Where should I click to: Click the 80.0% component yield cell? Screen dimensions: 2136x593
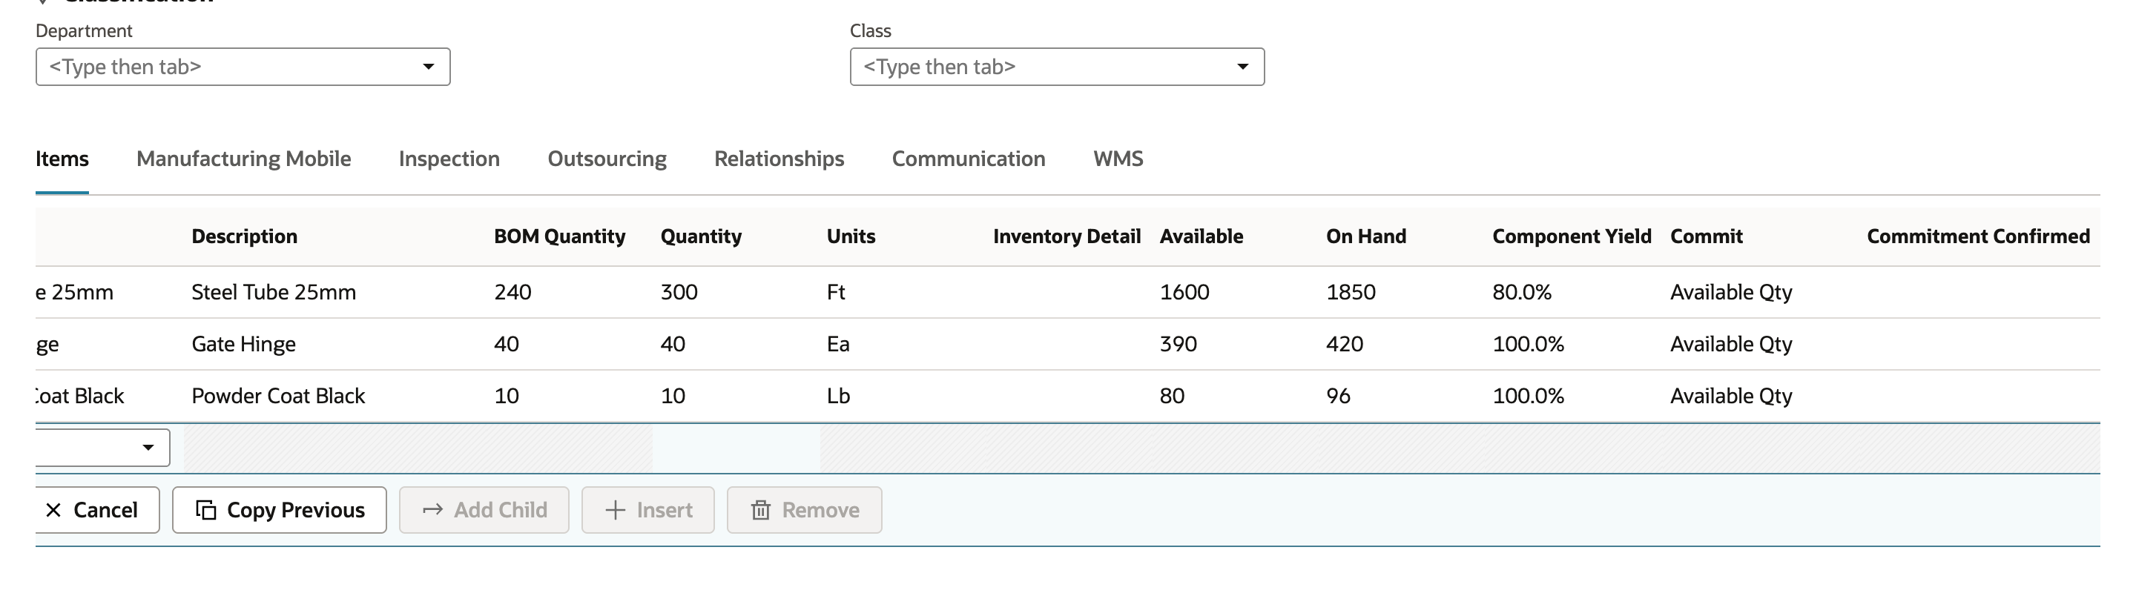pyautogui.click(x=1522, y=292)
